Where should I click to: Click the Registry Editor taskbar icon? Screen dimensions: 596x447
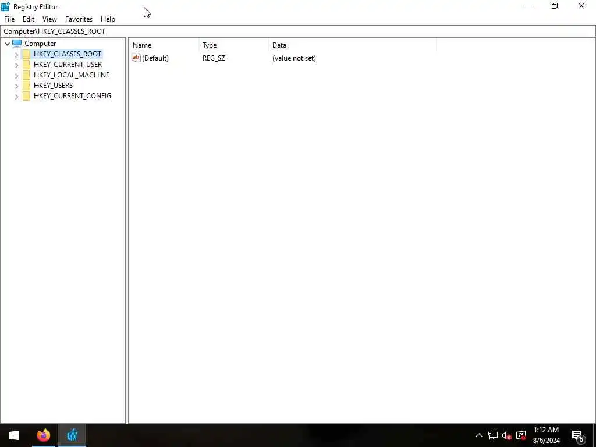[72, 435]
